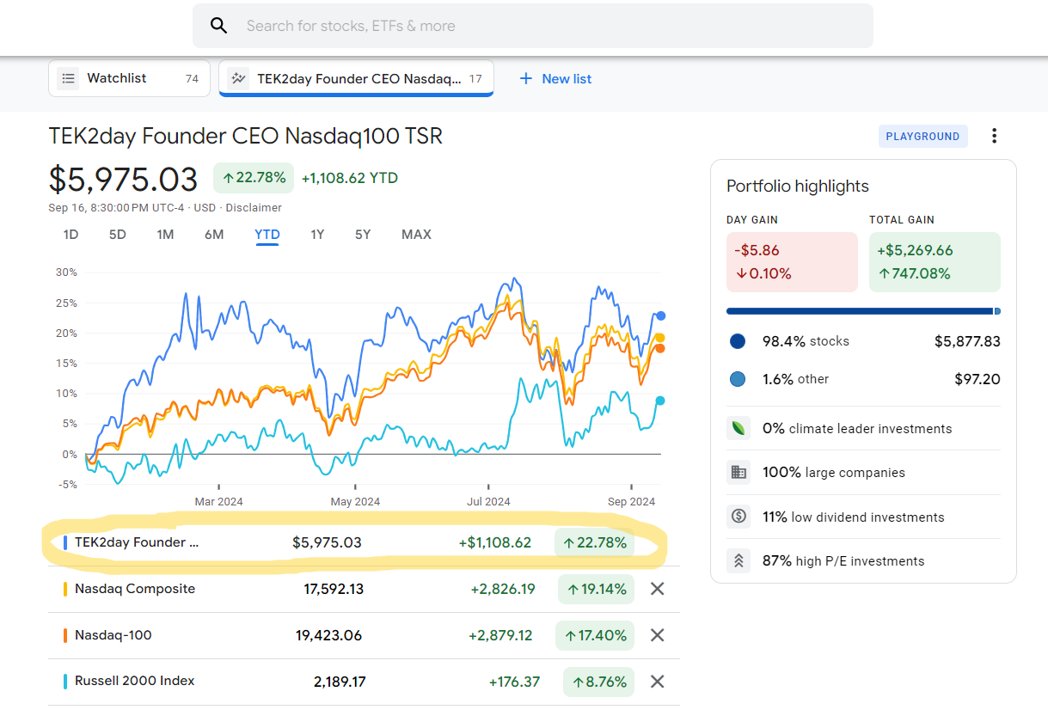Remove Nasdaq-100 comparison
This screenshot has width=1048, height=716.
click(657, 635)
